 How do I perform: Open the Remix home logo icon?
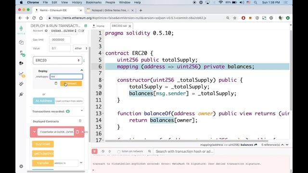[x=21, y=30]
